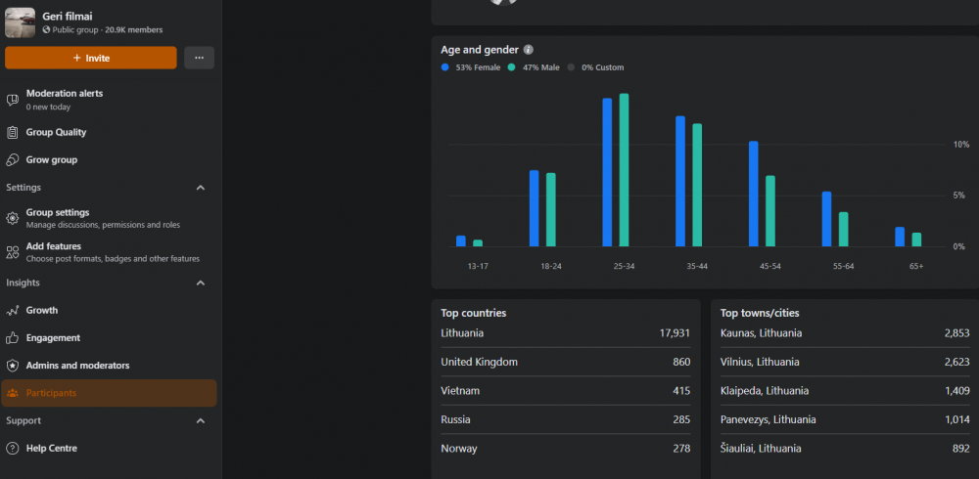Click the Admins and moderators shield icon
The image size is (979, 479).
(13, 366)
